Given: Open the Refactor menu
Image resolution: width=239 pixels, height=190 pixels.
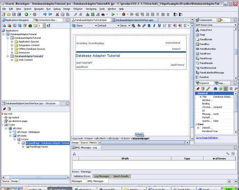Looking at the screenshot, I should (x=78, y=9).
